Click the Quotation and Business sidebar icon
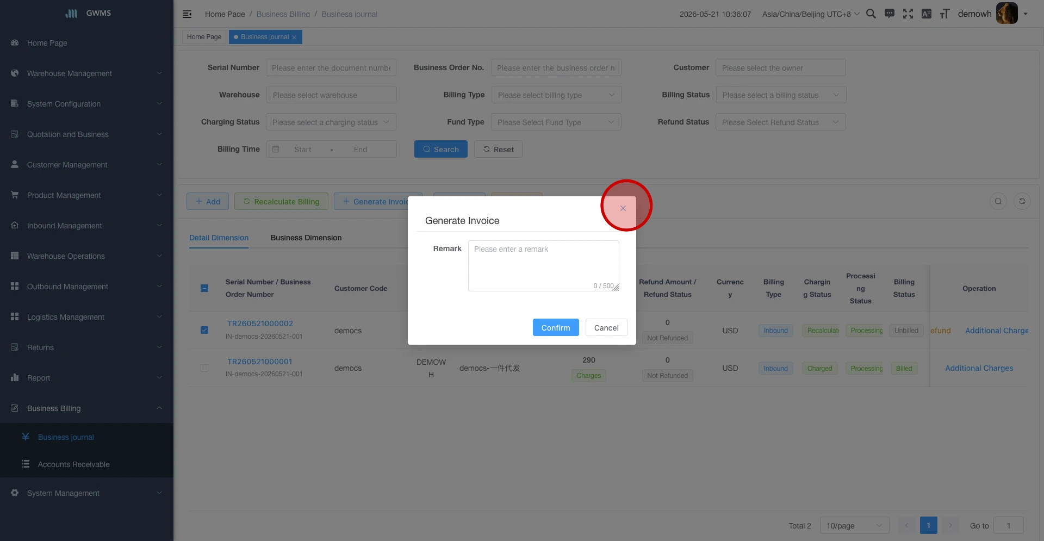Image resolution: width=1044 pixels, height=541 pixels. [x=15, y=134]
